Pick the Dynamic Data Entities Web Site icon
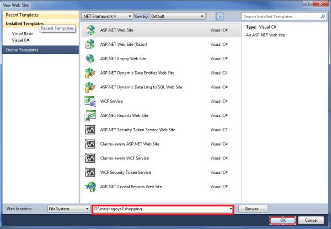331x229 pixels. tap(90, 73)
